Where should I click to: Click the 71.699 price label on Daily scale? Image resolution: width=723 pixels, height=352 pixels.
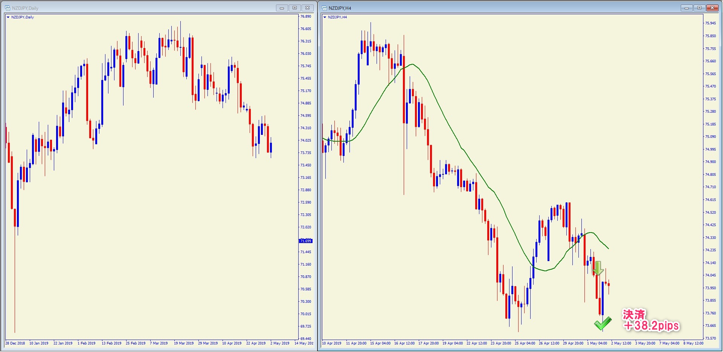point(306,241)
